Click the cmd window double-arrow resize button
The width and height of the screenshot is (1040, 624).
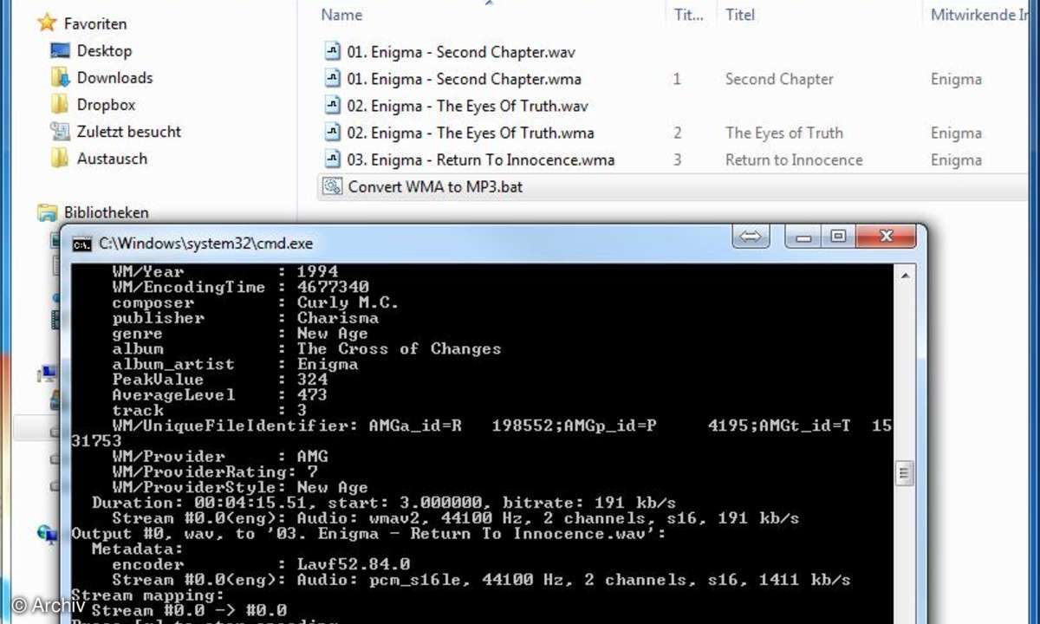pos(751,236)
